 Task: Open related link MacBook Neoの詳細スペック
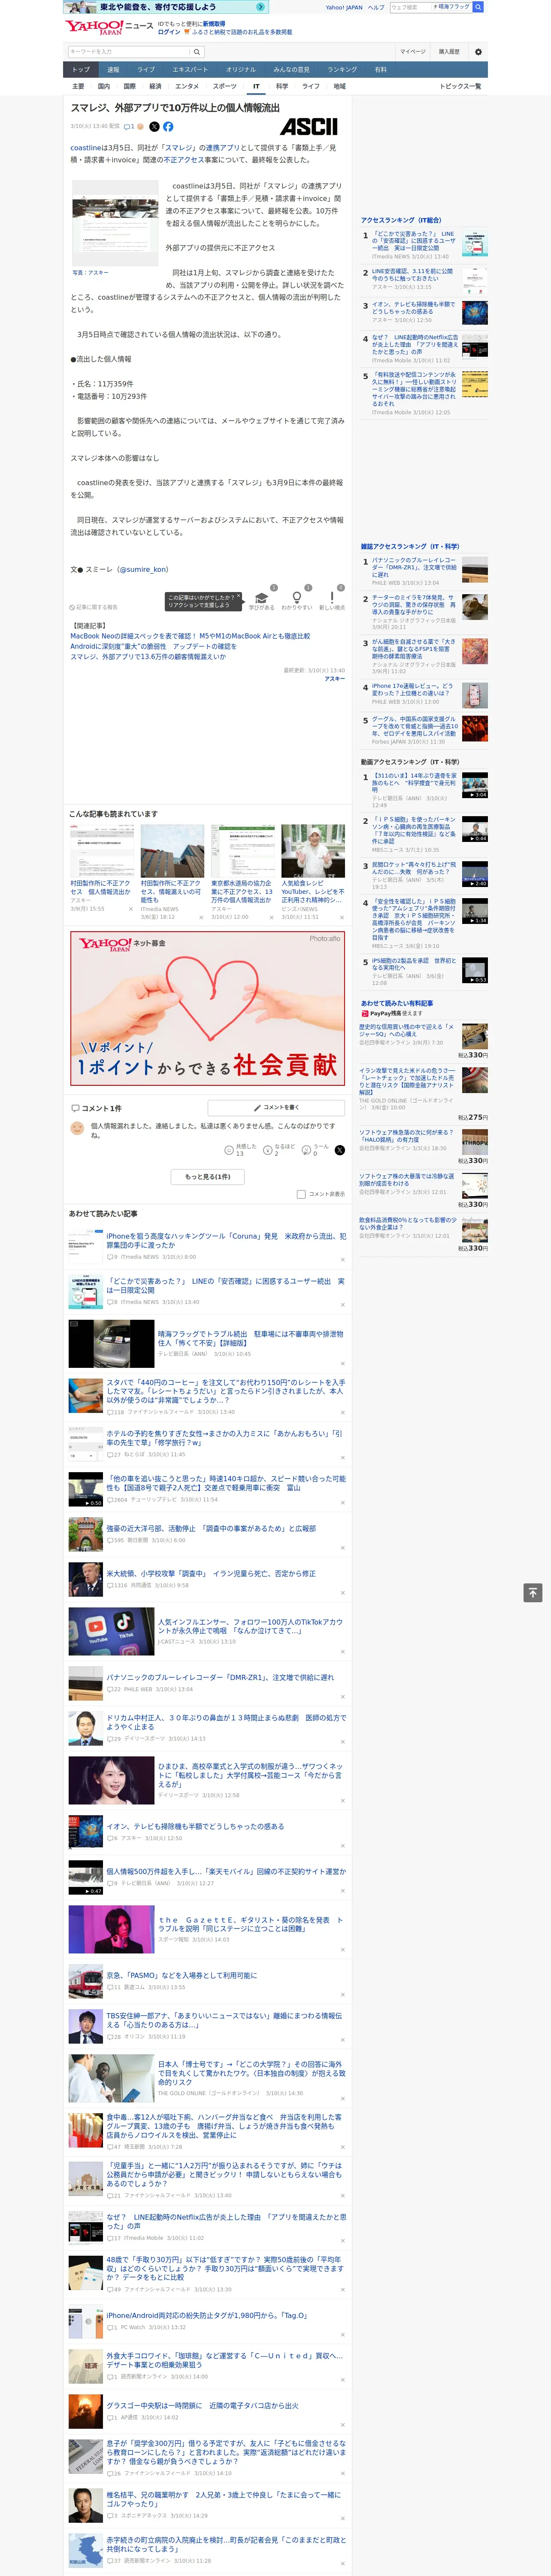coord(190,636)
